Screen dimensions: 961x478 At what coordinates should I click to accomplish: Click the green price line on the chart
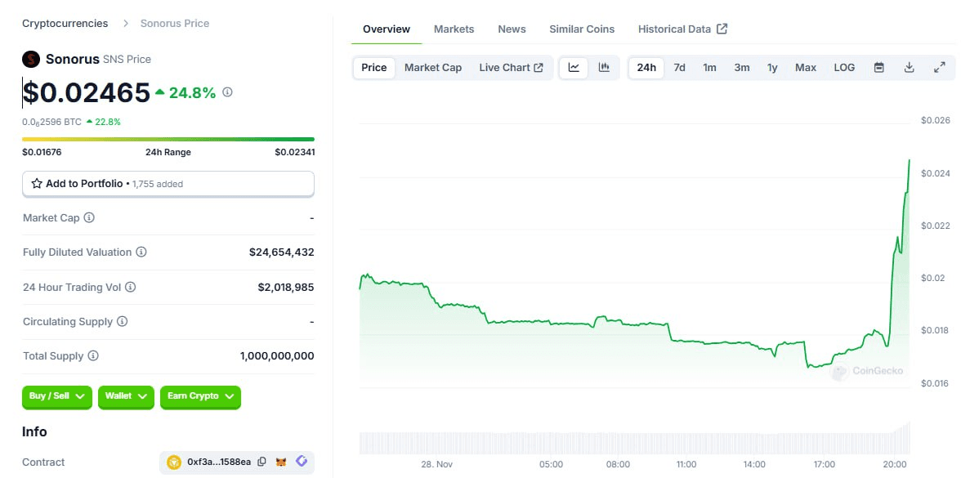pos(634,324)
